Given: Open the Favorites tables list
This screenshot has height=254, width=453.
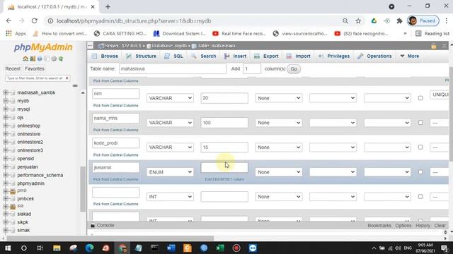Looking at the screenshot, I should (35, 68).
